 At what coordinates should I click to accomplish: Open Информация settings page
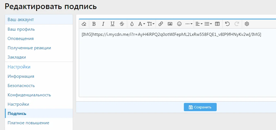39,76
